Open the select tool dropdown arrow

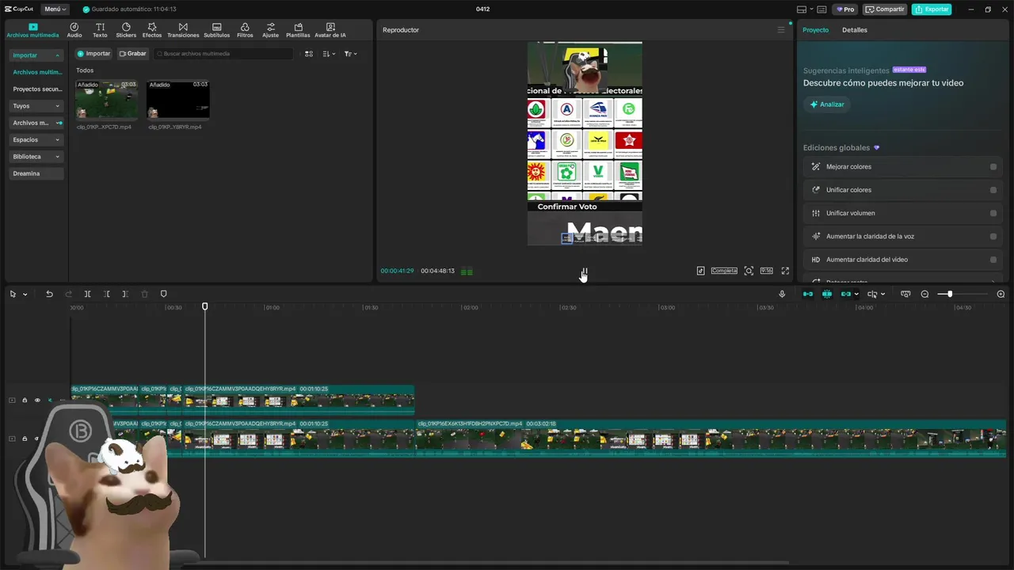(25, 294)
